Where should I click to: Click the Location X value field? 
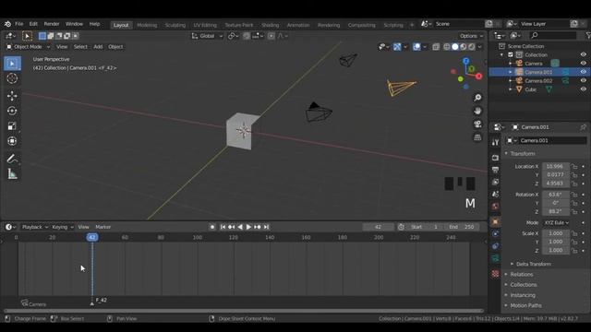[x=556, y=166]
